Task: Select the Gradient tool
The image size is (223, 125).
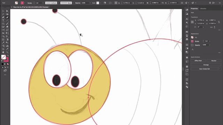Action: 7,39
